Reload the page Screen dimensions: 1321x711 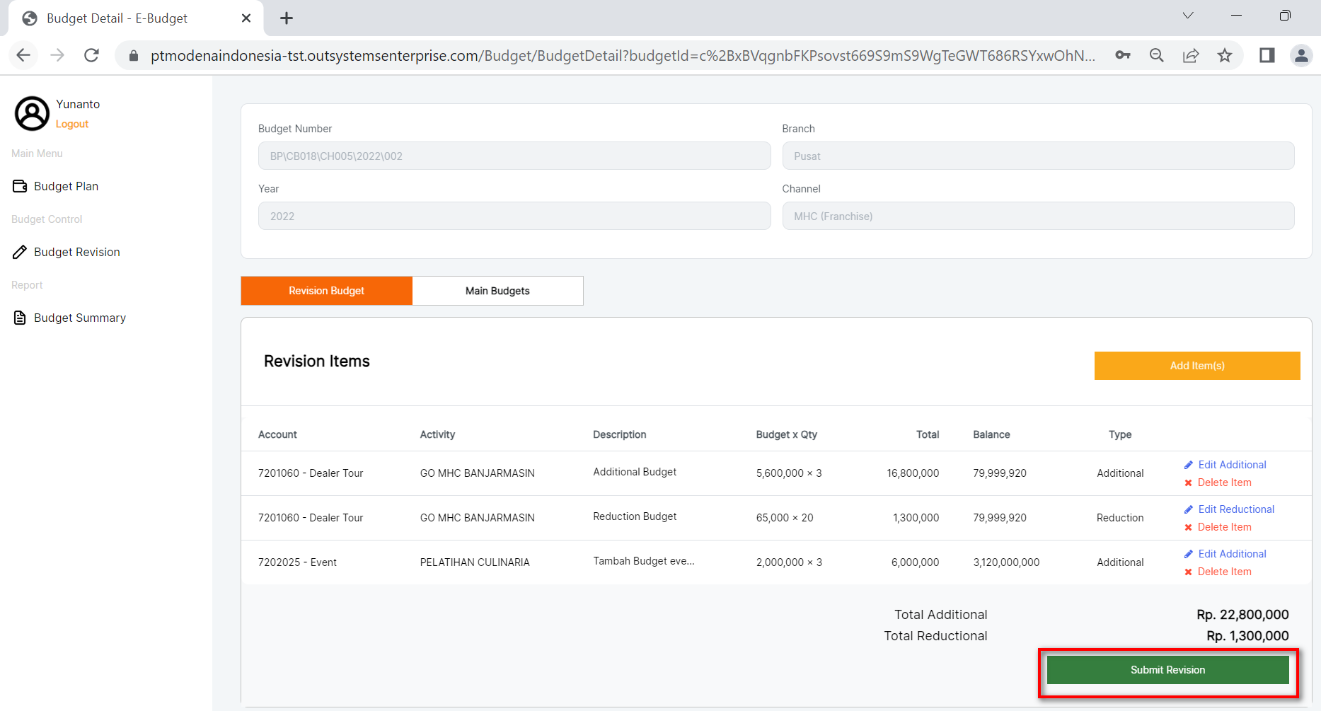pyautogui.click(x=91, y=55)
